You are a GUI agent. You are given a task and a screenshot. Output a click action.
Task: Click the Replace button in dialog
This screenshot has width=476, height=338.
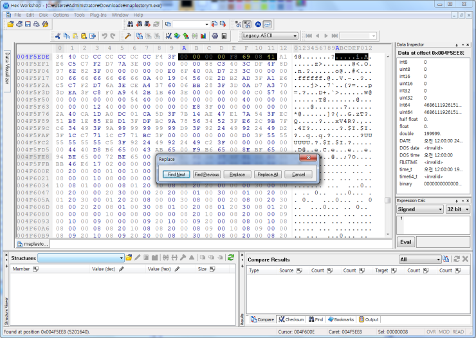[237, 174]
